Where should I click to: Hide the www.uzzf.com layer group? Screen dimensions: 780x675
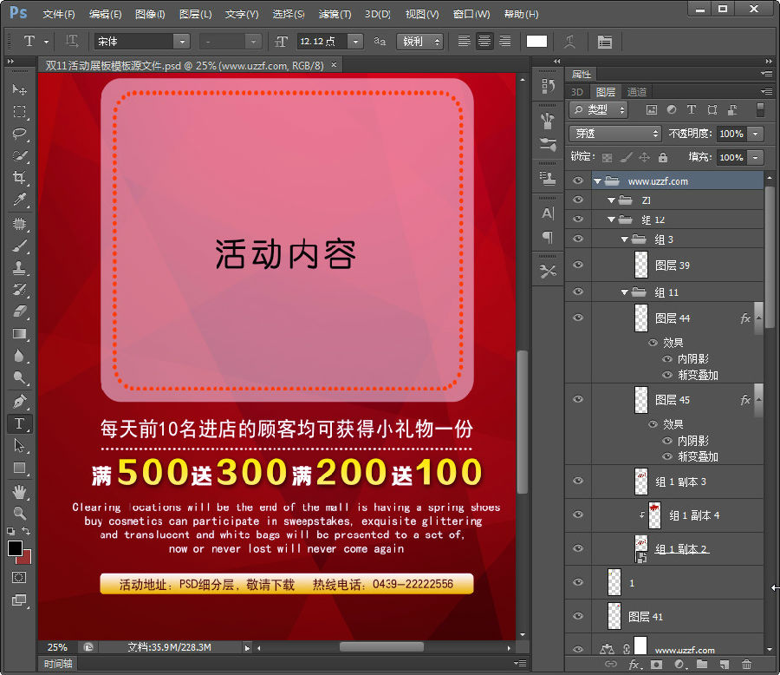coord(577,180)
